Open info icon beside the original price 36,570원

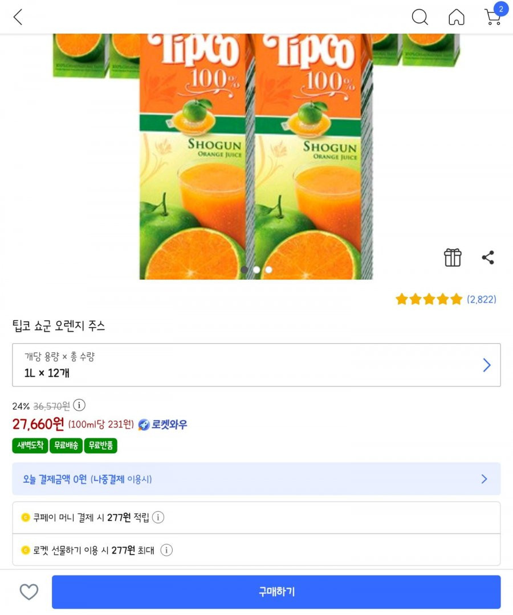79,405
